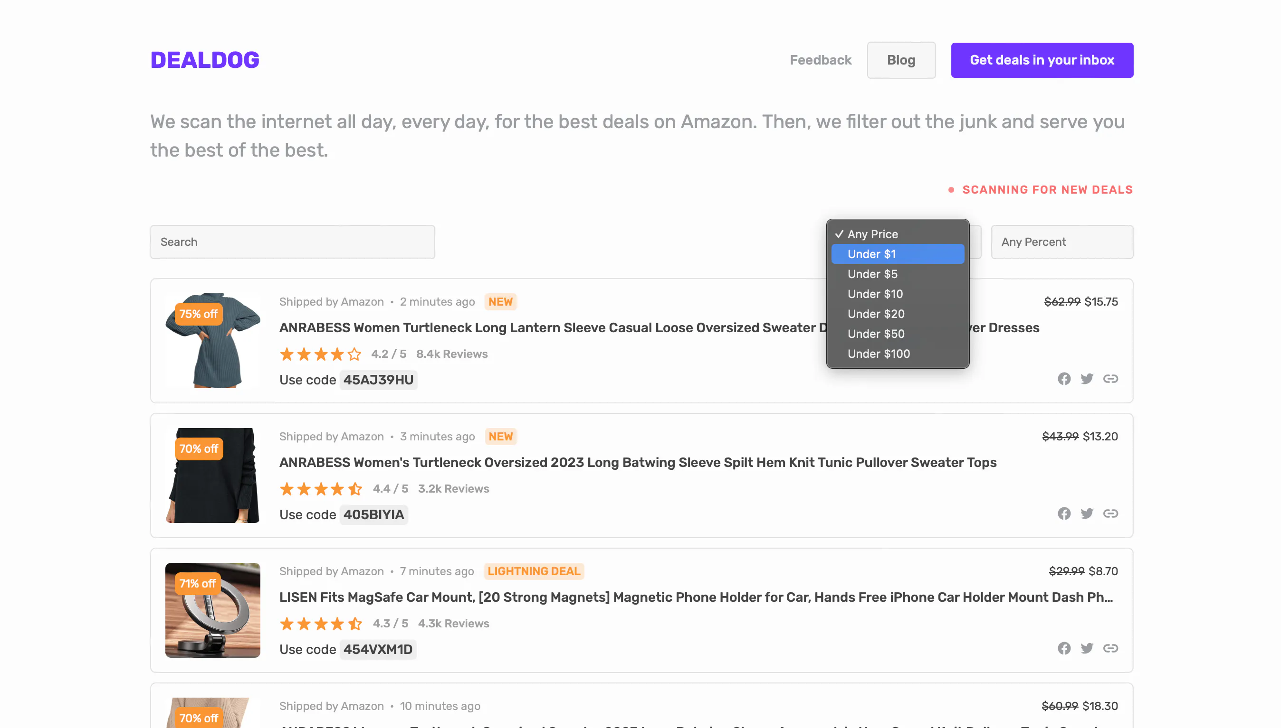Choose Under $50 price filter
This screenshot has width=1281, height=728.
[x=898, y=334]
